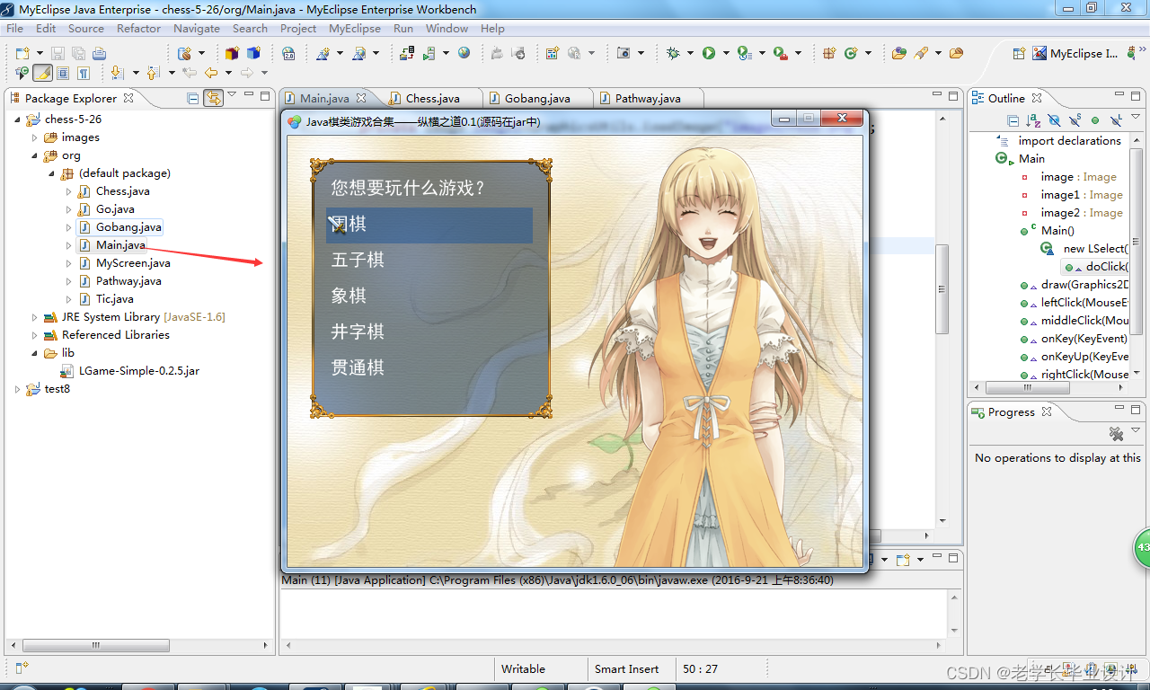Click the New file wizard icon
The height and width of the screenshot is (690, 1150).
click(x=22, y=54)
